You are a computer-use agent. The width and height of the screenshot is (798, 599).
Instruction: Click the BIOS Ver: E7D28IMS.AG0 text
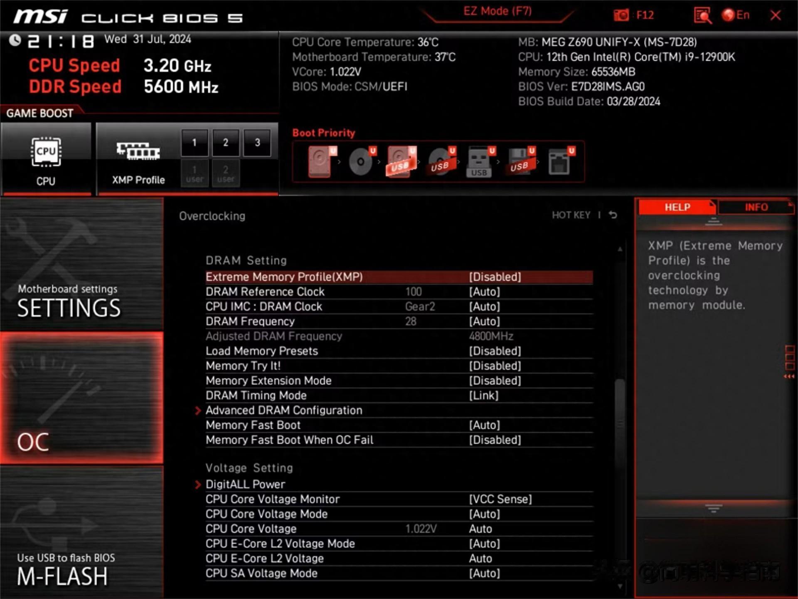pos(581,87)
